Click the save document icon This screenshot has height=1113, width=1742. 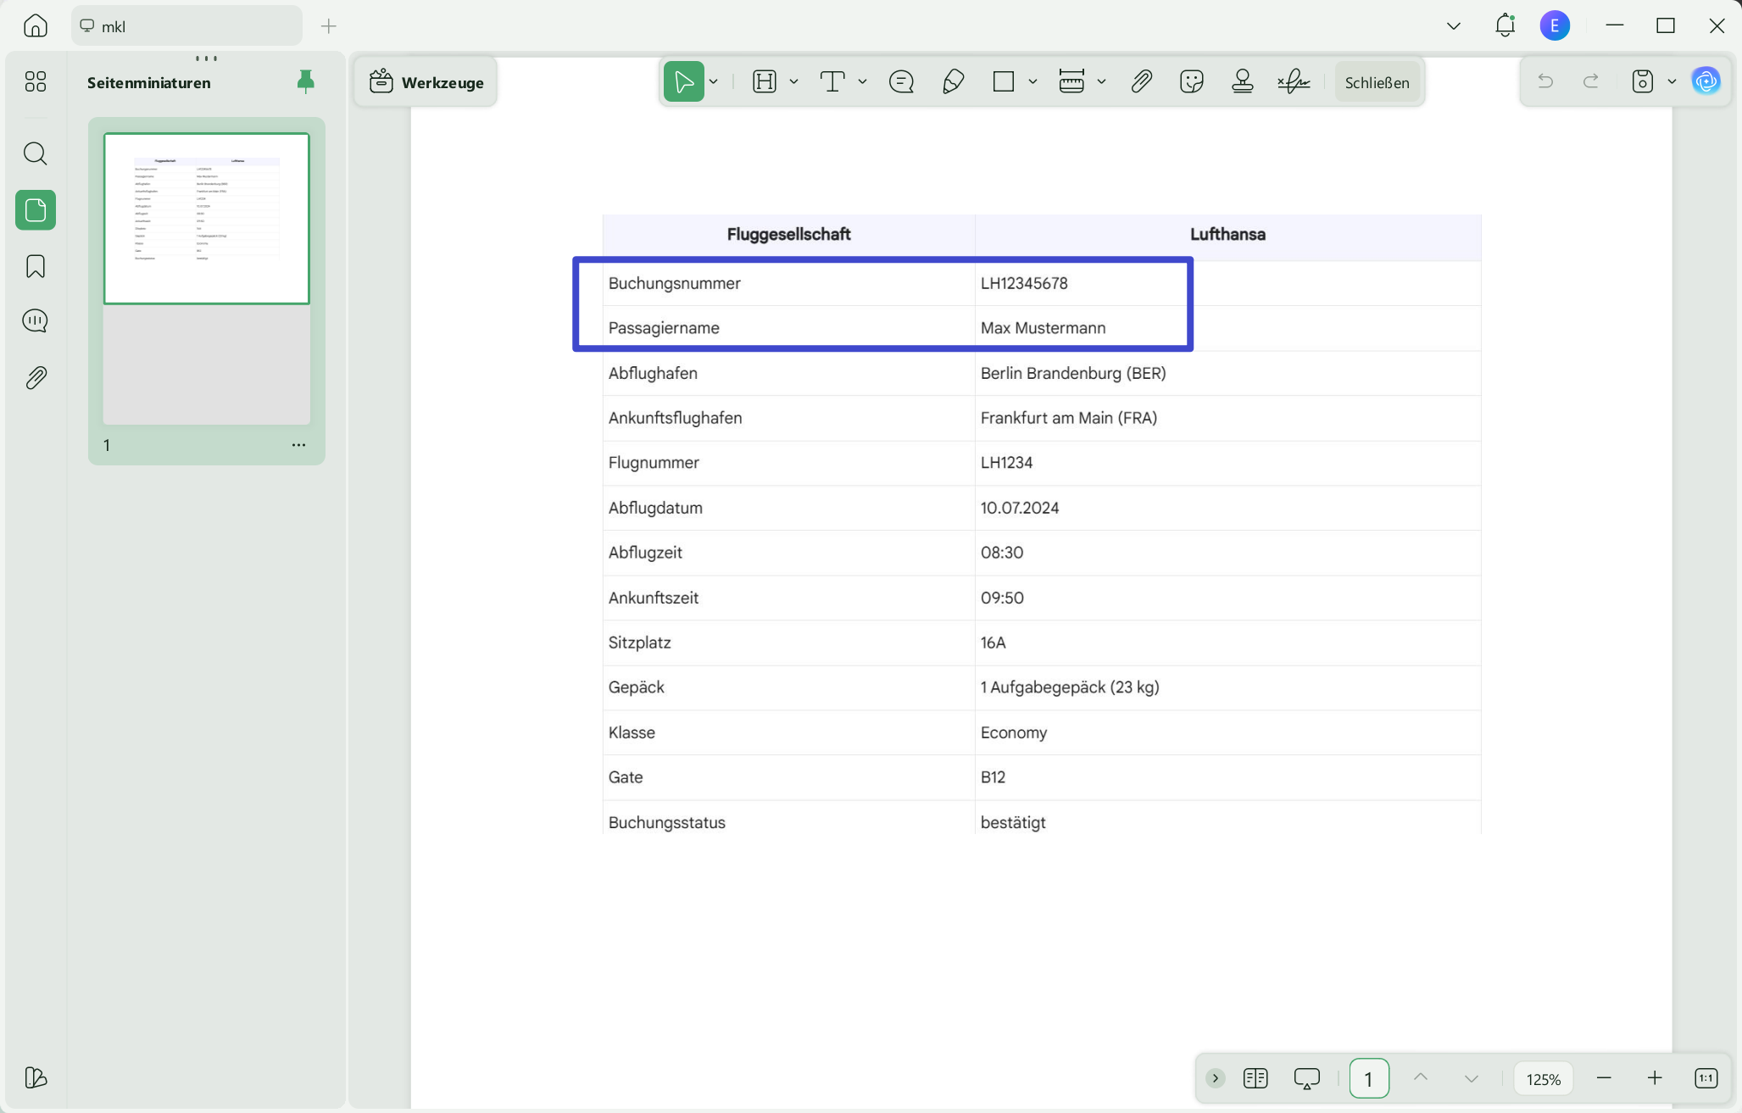coord(1642,81)
